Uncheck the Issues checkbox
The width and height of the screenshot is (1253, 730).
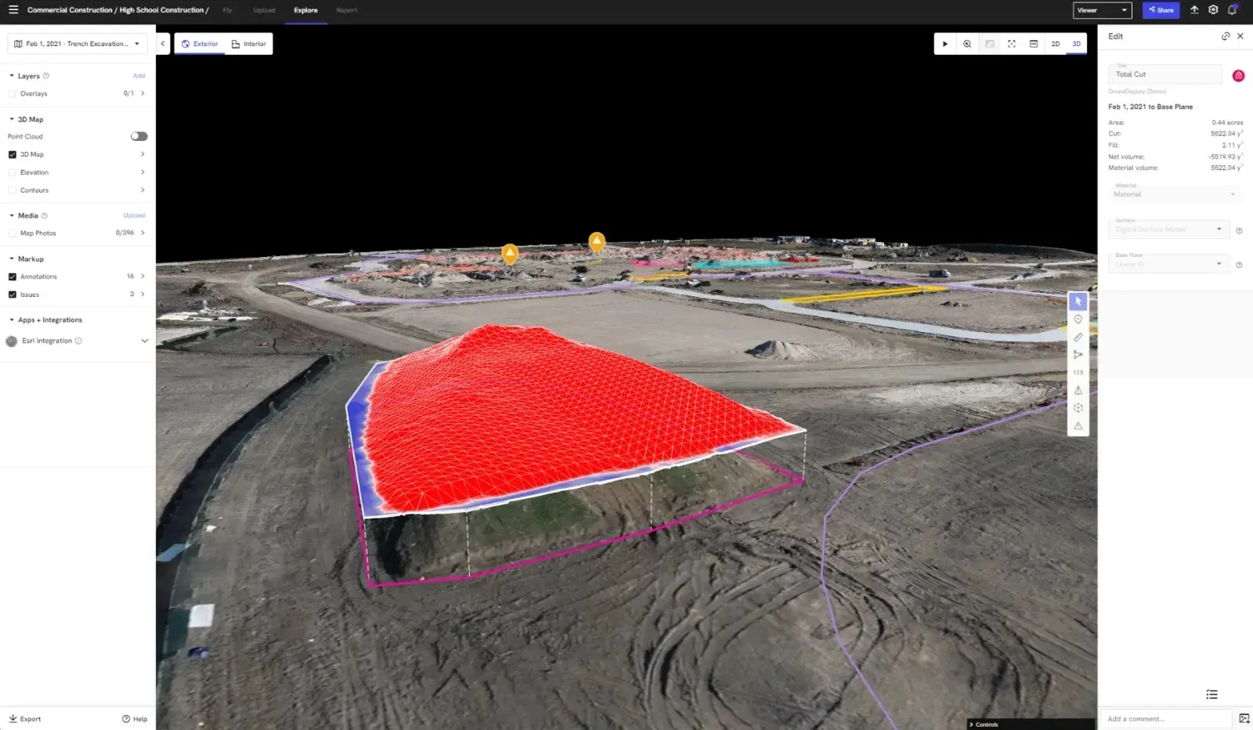point(13,295)
